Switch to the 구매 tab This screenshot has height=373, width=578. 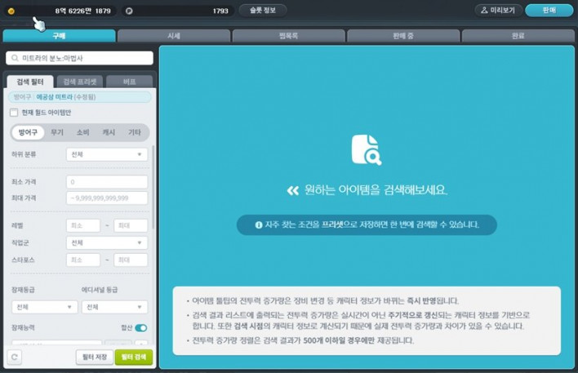click(60, 36)
